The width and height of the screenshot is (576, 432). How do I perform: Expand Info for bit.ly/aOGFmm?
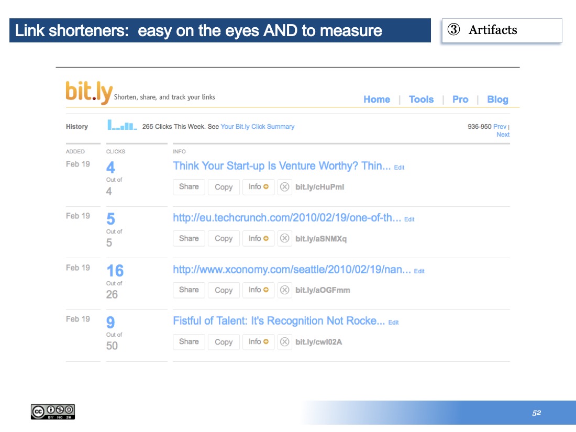click(x=258, y=290)
